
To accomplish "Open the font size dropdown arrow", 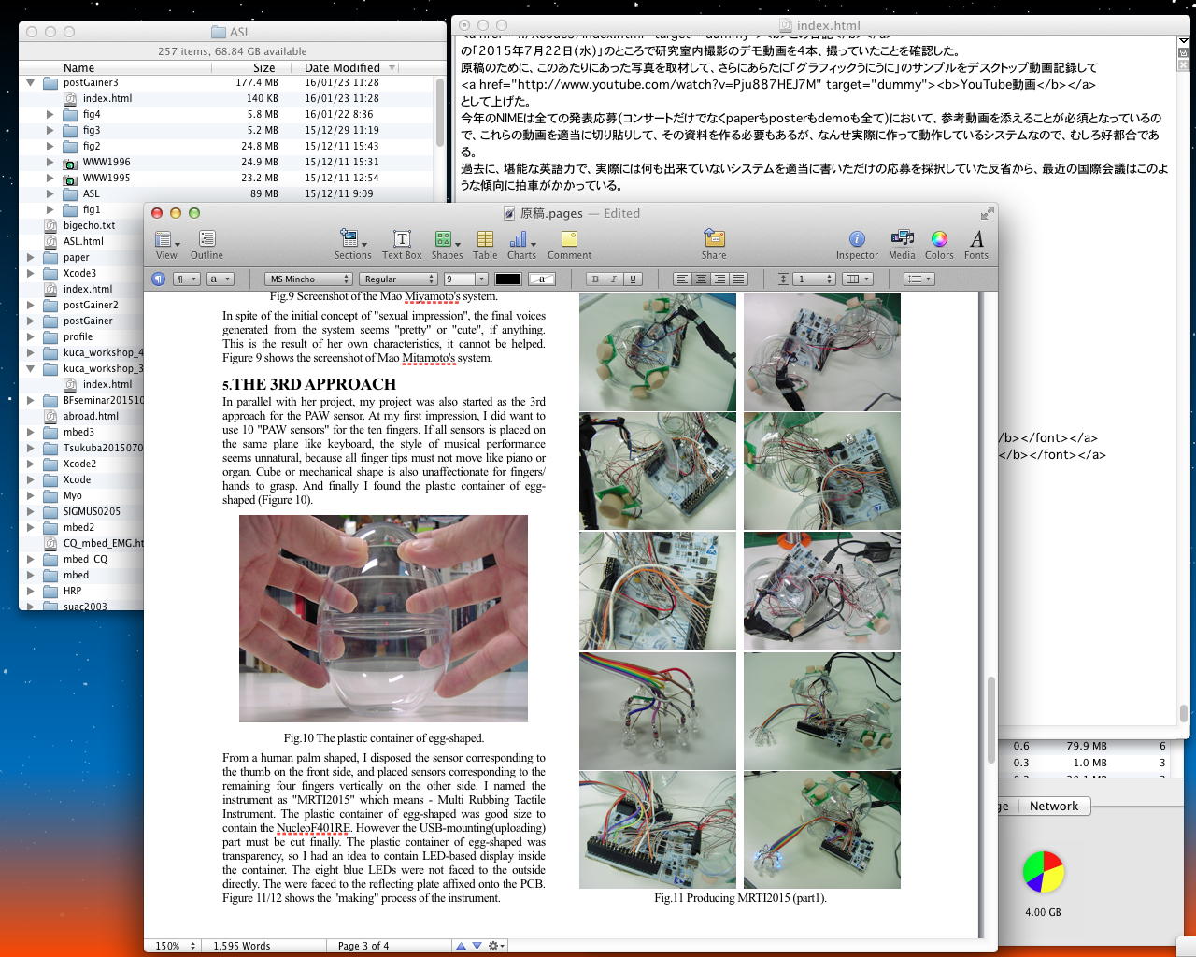I will [482, 279].
